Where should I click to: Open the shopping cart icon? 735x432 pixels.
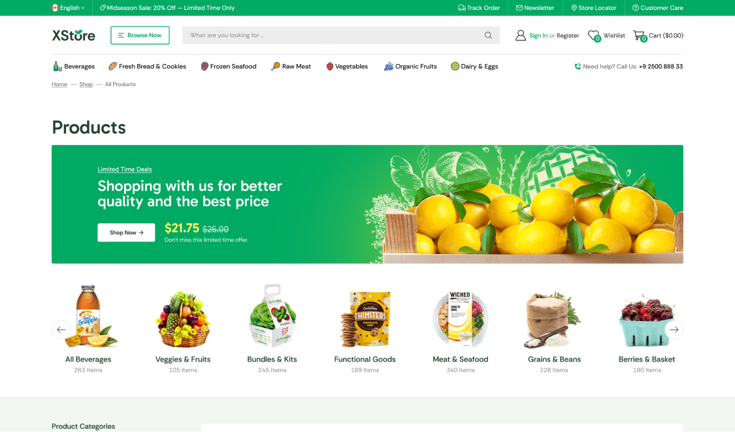[640, 36]
